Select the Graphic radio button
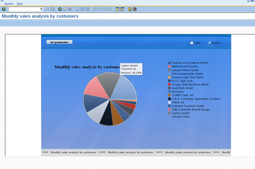255x169 pixels. [x=210, y=43]
